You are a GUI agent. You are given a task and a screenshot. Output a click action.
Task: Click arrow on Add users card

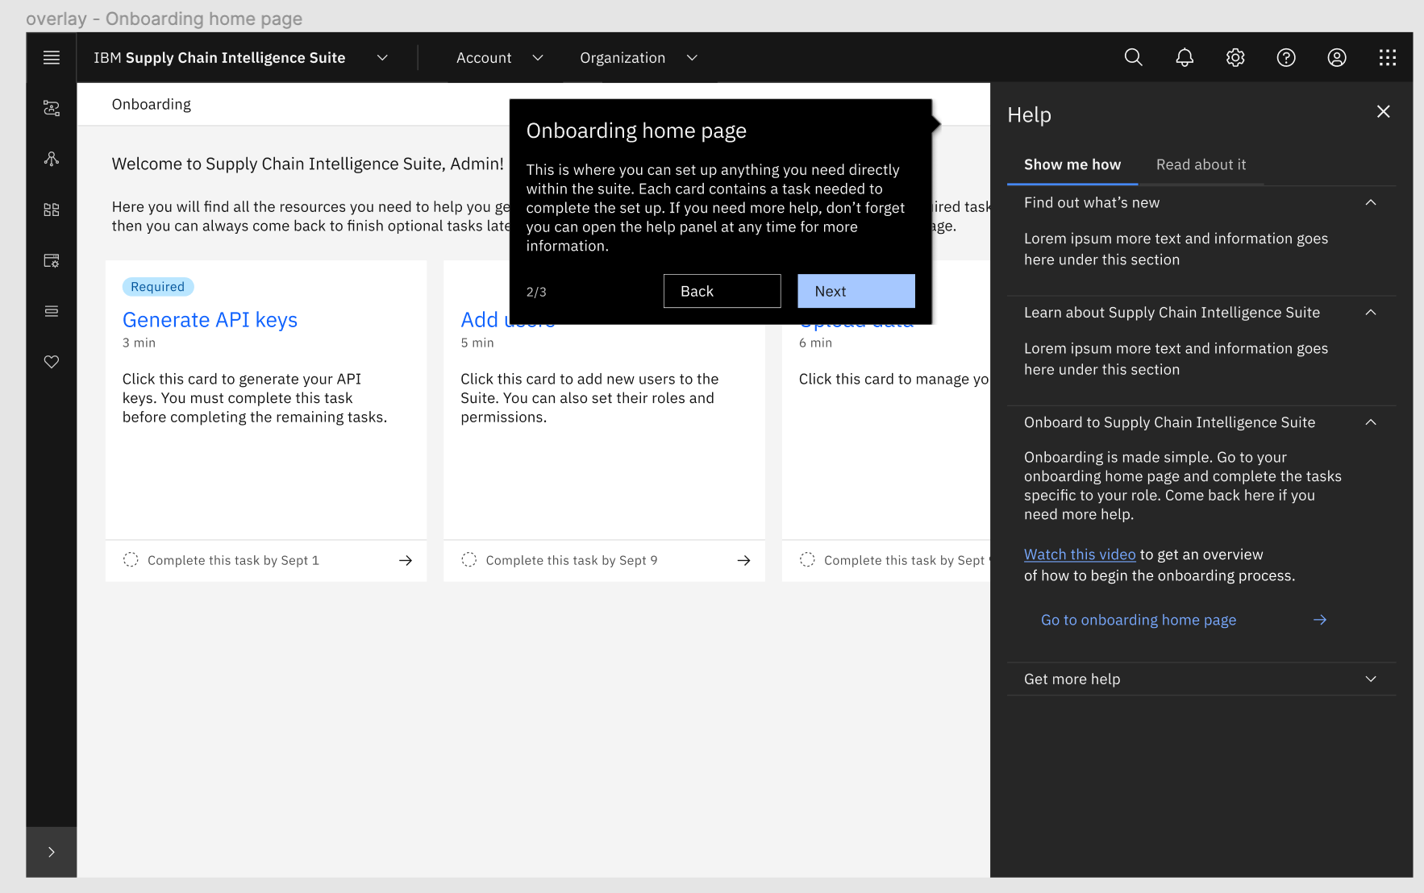click(743, 560)
